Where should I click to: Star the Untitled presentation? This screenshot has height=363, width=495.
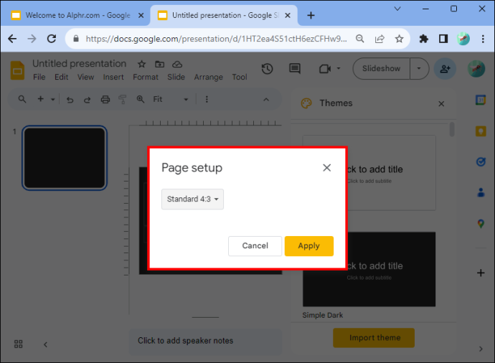coord(142,65)
